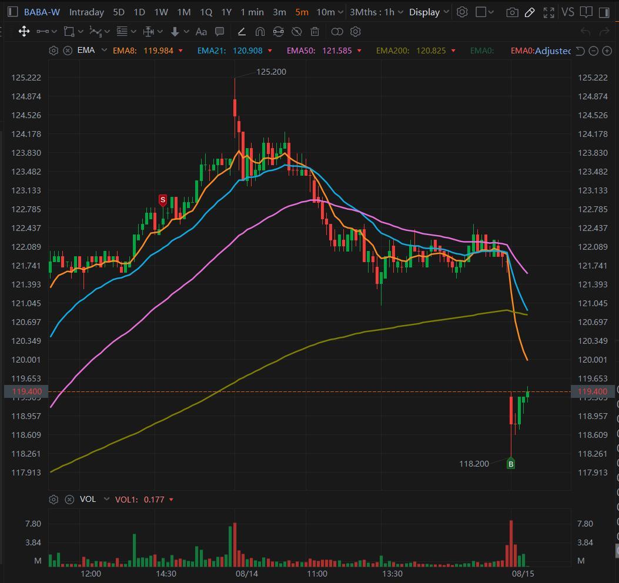Select the text annotation tool Aa
The image size is (619, 583).
pos(201,32)
